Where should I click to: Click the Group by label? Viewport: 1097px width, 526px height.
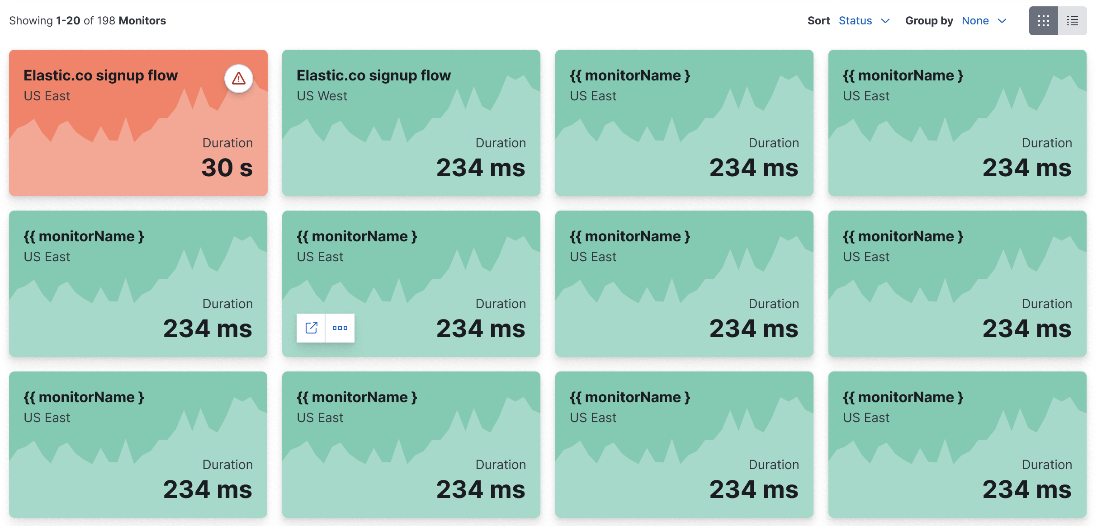pos(929,21)
